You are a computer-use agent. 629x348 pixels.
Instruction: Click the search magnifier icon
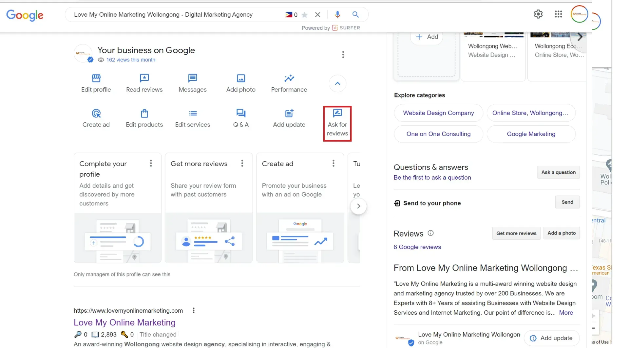tap(355, 14)
